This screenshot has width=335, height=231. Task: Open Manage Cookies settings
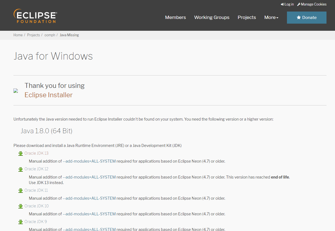click(x=312, y=4)
